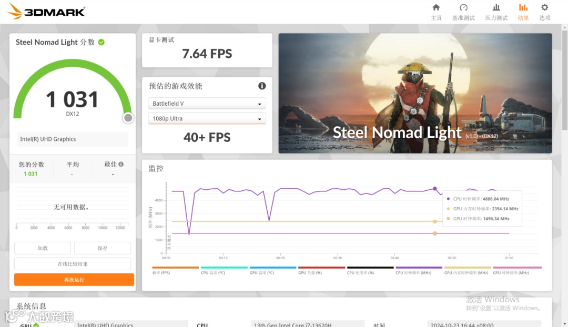The width and height of the screenshot is (568, 327).
Task: Click the orange 再次运行 run again button
Action: click(x=74, y=280)
